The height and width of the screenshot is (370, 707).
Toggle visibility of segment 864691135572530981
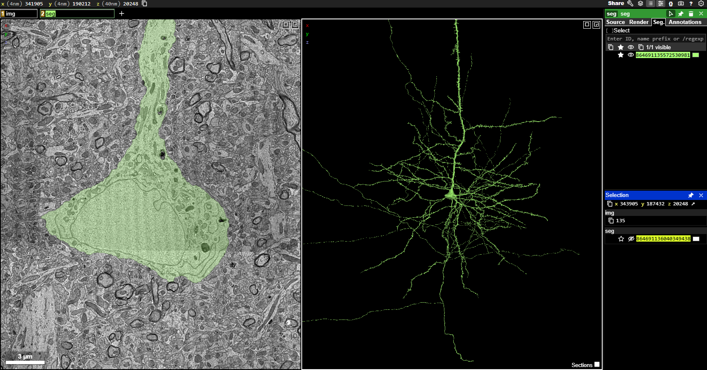[631, 55]
